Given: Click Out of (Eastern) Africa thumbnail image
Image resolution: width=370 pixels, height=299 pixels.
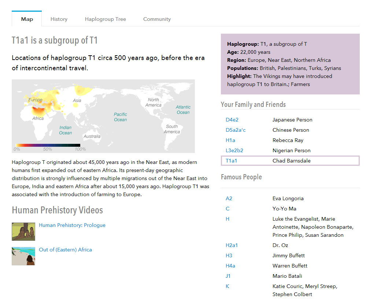Looking at the screenshot, I should click(23, 256).
